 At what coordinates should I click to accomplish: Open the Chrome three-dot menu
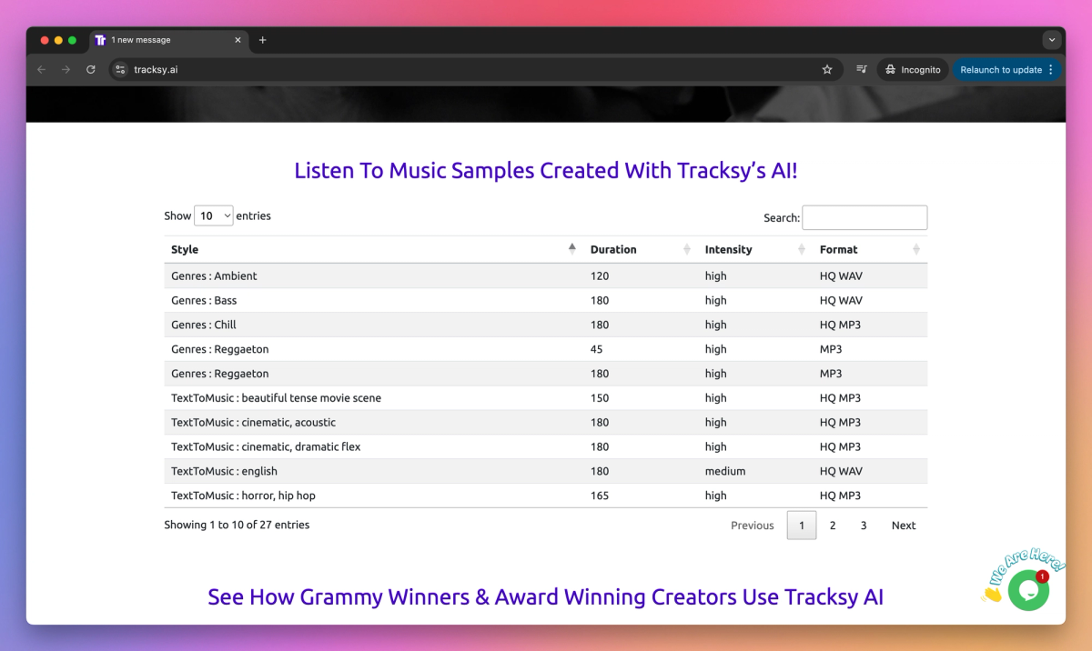coord(1051,69)
